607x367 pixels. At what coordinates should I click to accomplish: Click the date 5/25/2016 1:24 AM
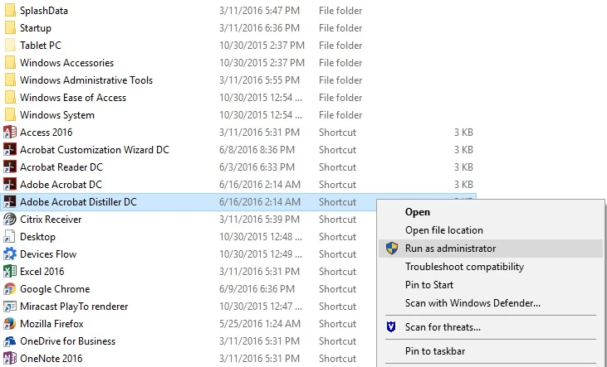260,324
